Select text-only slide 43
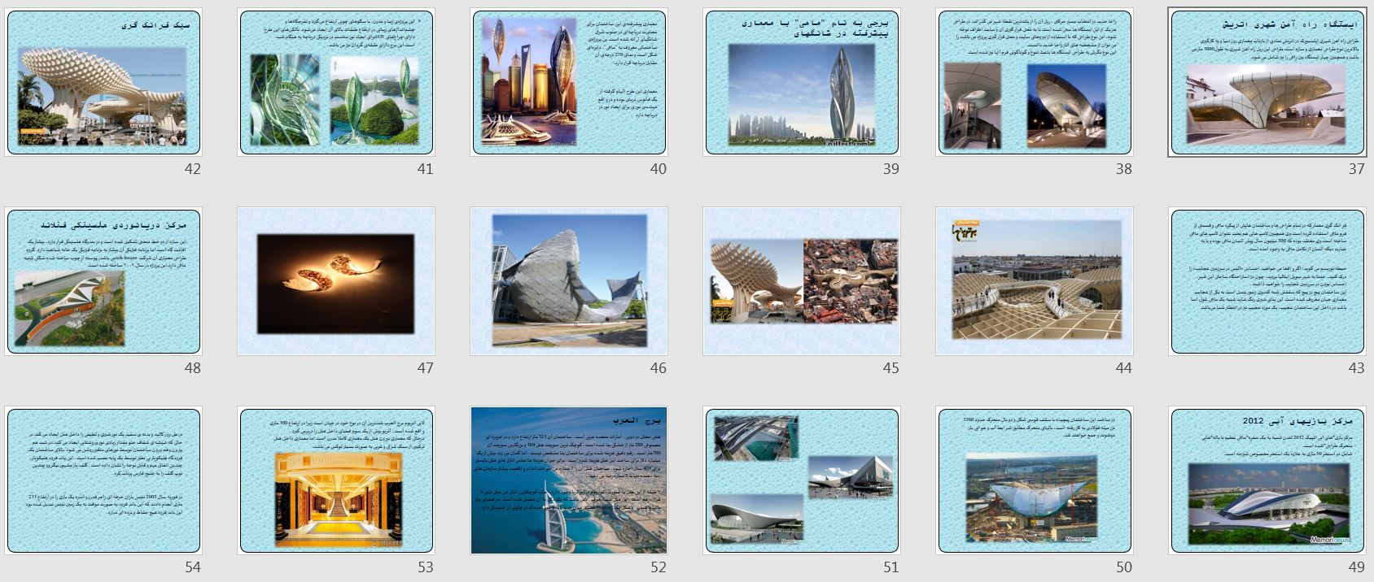1374x582 pixels. [x=1267, y=281]
